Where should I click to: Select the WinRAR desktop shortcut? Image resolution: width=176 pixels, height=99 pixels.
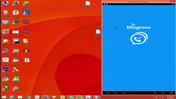pos(16,23)
